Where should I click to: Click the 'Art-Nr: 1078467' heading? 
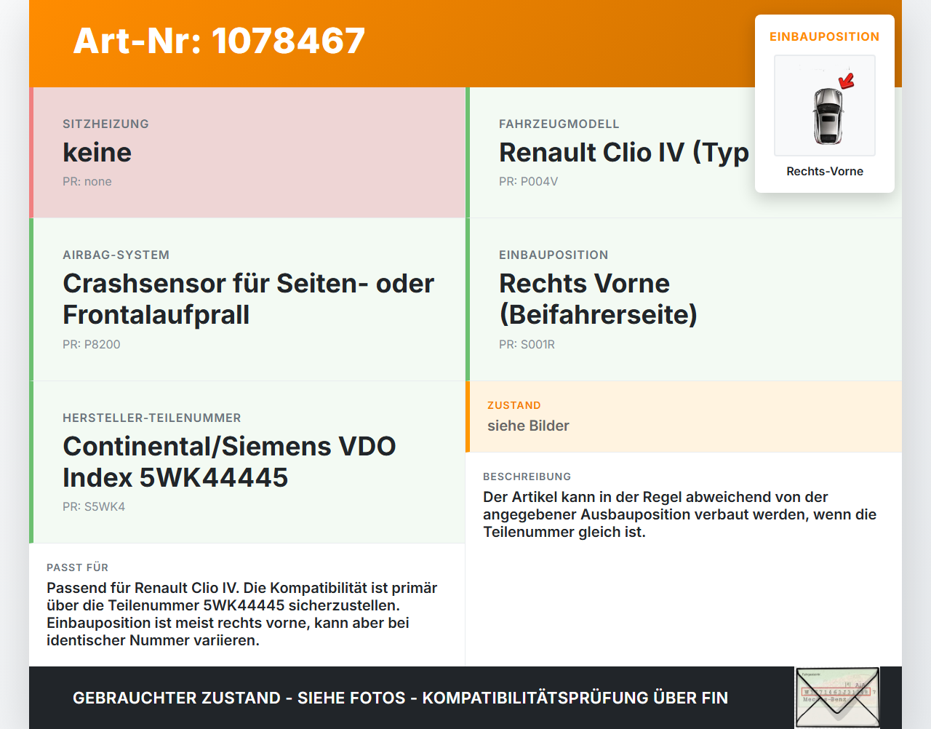pyautogui.click(x=219, y=41)
